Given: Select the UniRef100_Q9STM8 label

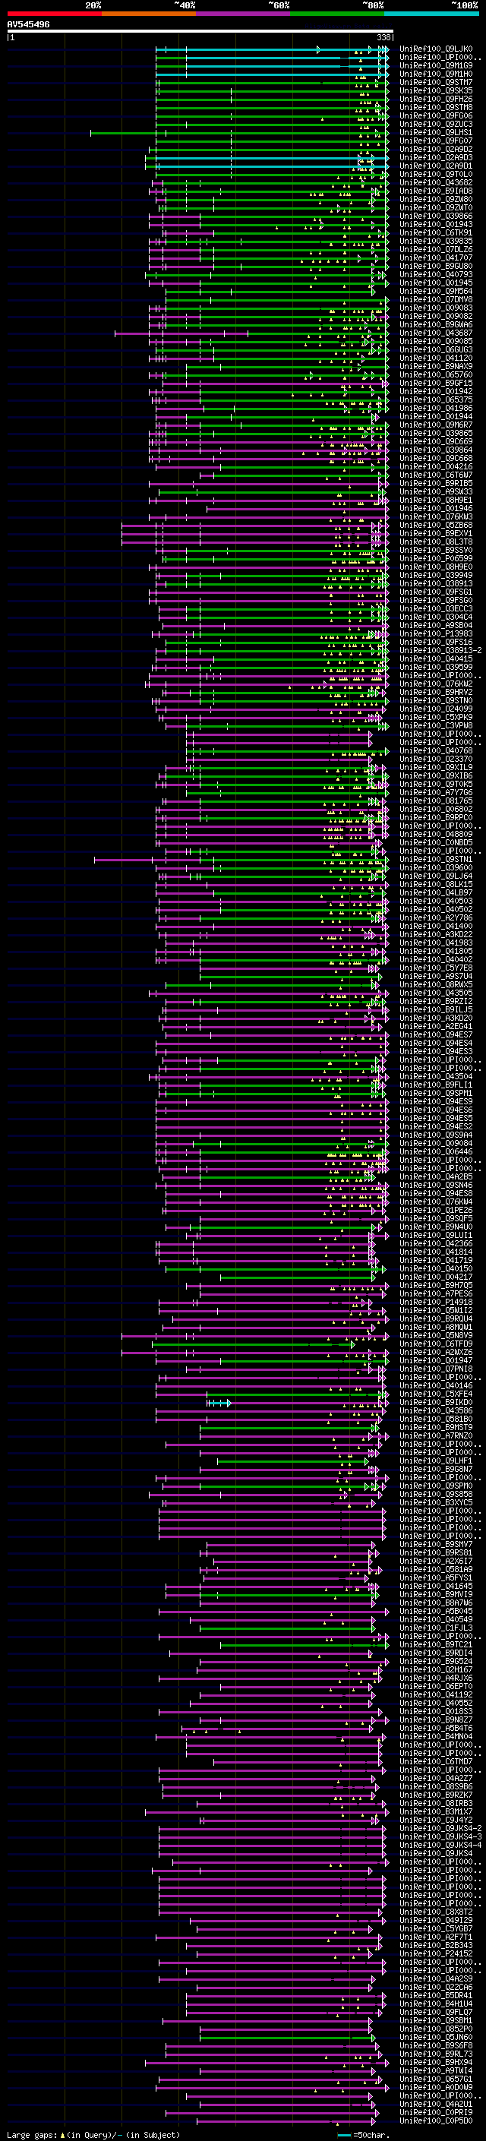Looking at the screenshot, I should point(436,107).
